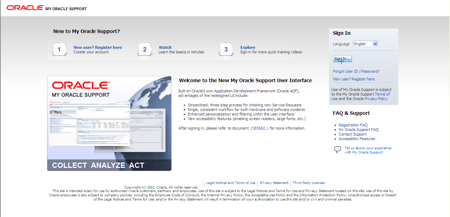Open the Terms of Use link in Sign In box

tap(382, 94)
